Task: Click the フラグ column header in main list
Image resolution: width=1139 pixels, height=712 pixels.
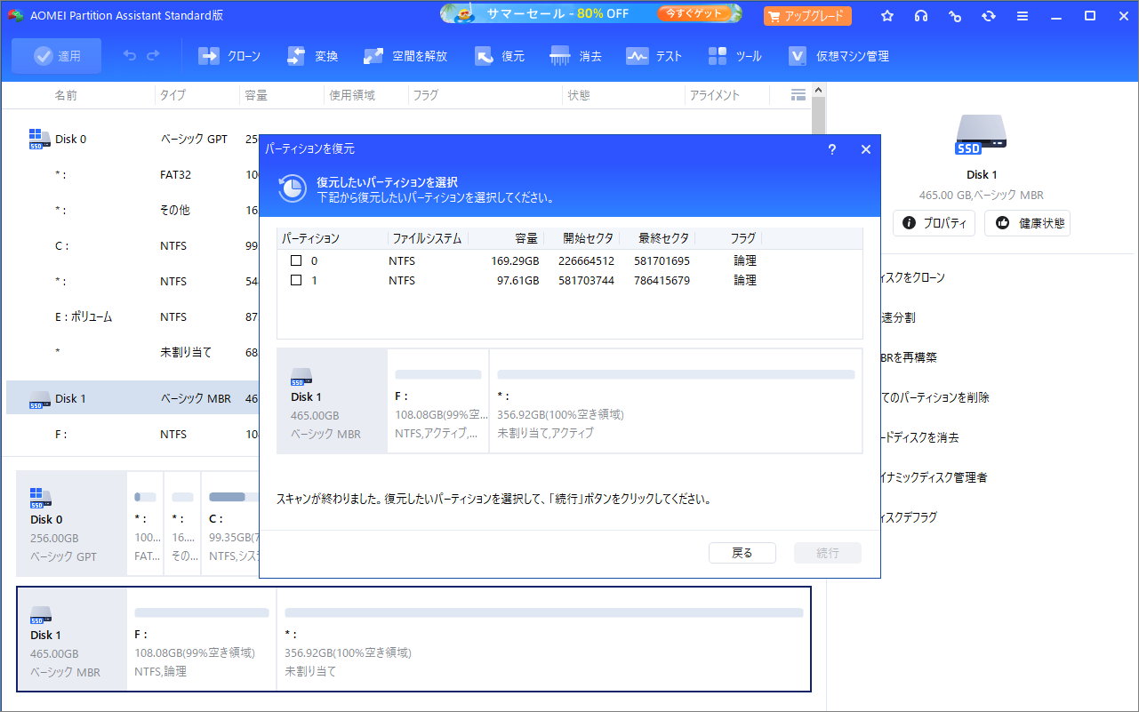Action: pyautogui.click(x=426, y=95)
